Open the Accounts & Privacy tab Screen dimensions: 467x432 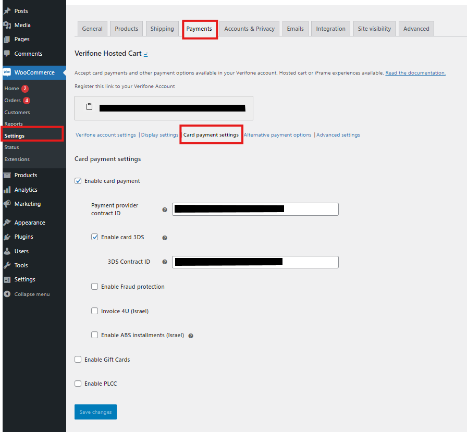point(249,29)
